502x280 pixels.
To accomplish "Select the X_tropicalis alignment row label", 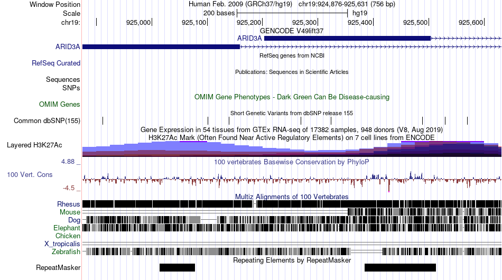I will coord(62,244).
